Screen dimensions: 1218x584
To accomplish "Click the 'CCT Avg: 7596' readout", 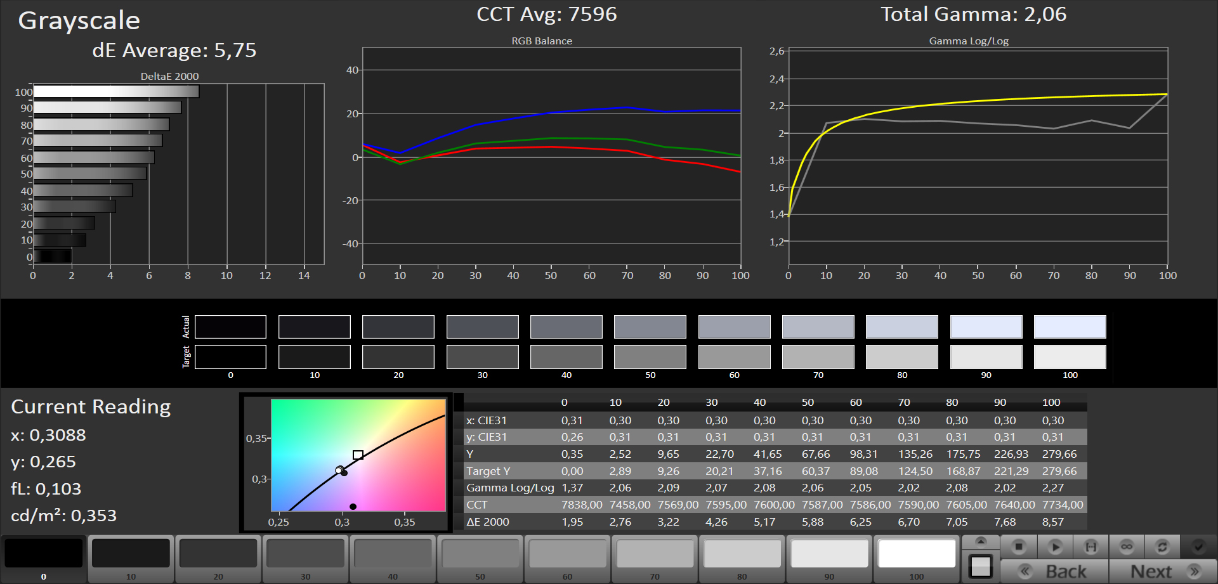I will point(547,14).
